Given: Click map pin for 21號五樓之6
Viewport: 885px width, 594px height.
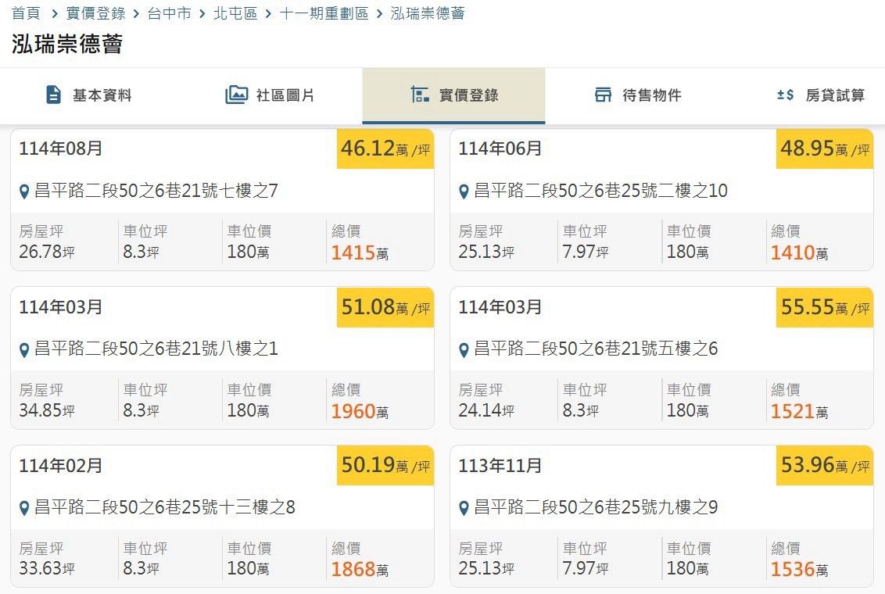Looking at the screenshot, I should click(464, 349).
